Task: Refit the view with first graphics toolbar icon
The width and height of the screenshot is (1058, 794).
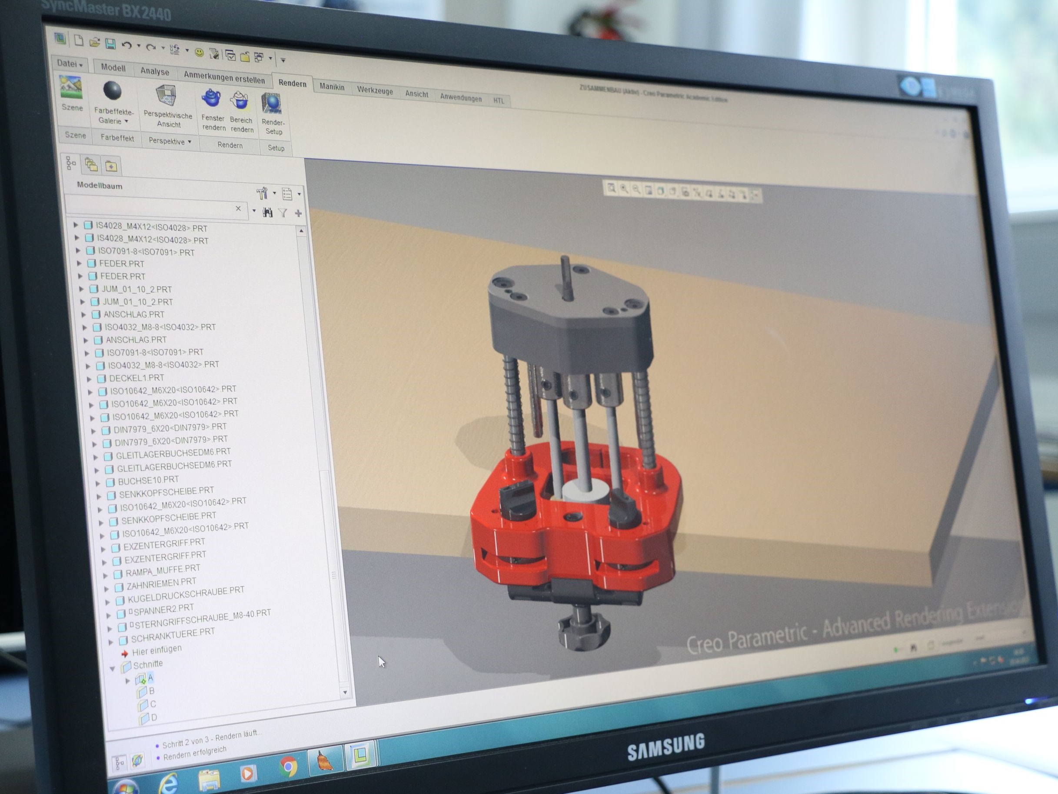Action: pyautogui.click(x=611, y=189)
